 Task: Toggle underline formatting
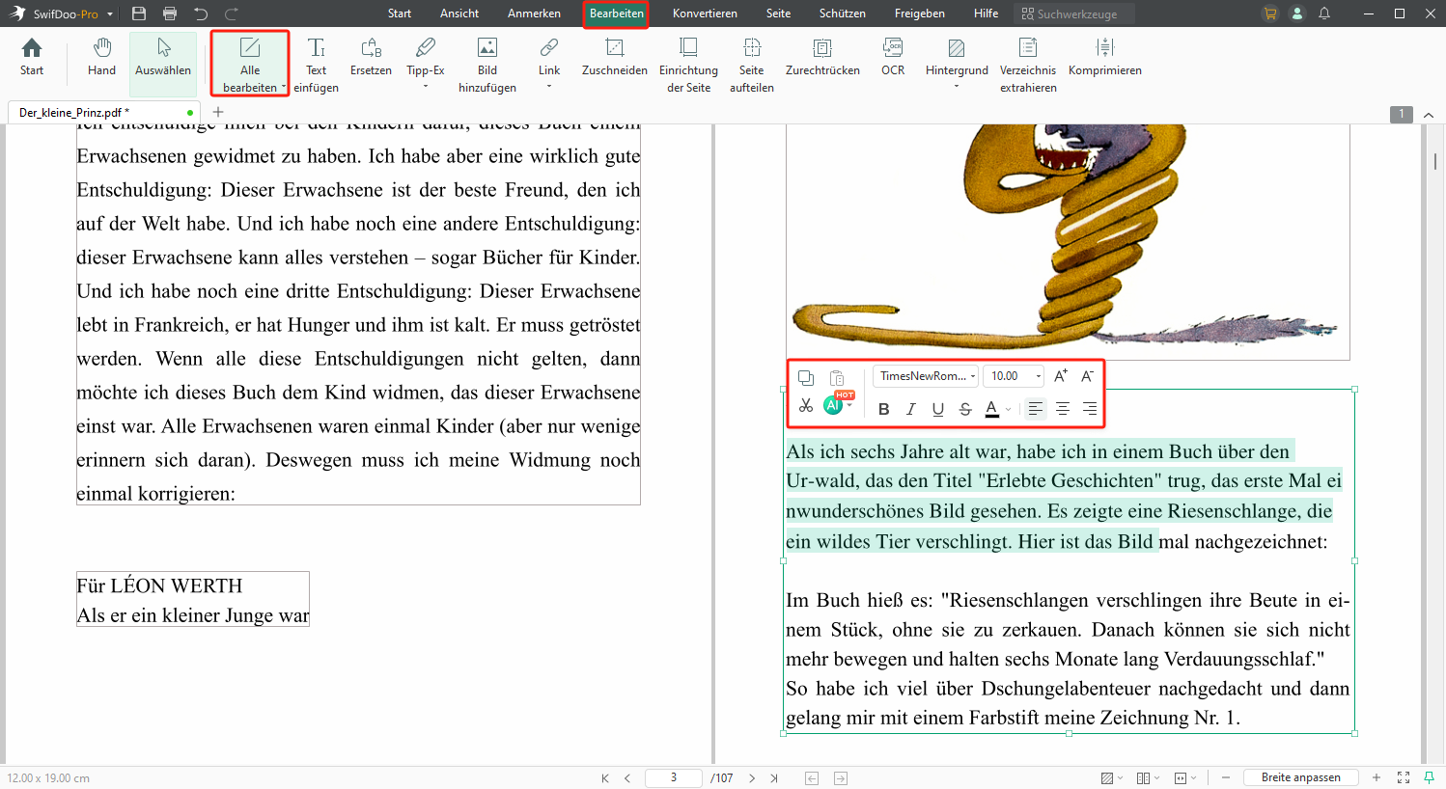[938, 409]
